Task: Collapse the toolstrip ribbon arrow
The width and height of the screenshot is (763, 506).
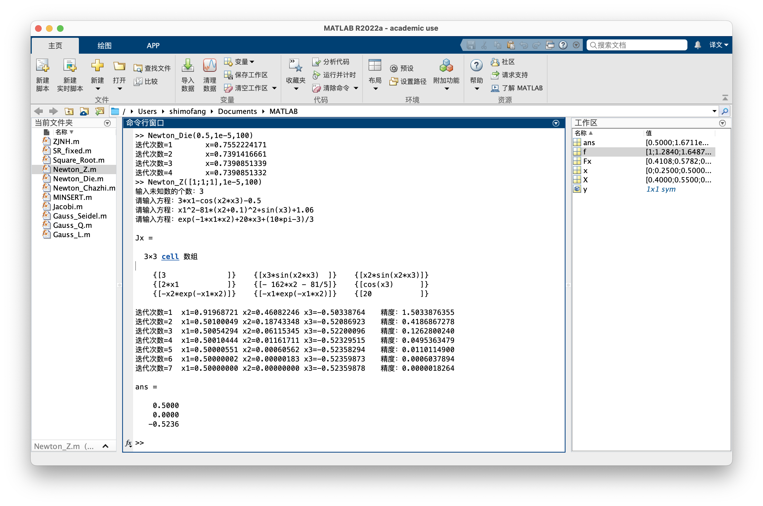Action: click(x=725, y=97)
